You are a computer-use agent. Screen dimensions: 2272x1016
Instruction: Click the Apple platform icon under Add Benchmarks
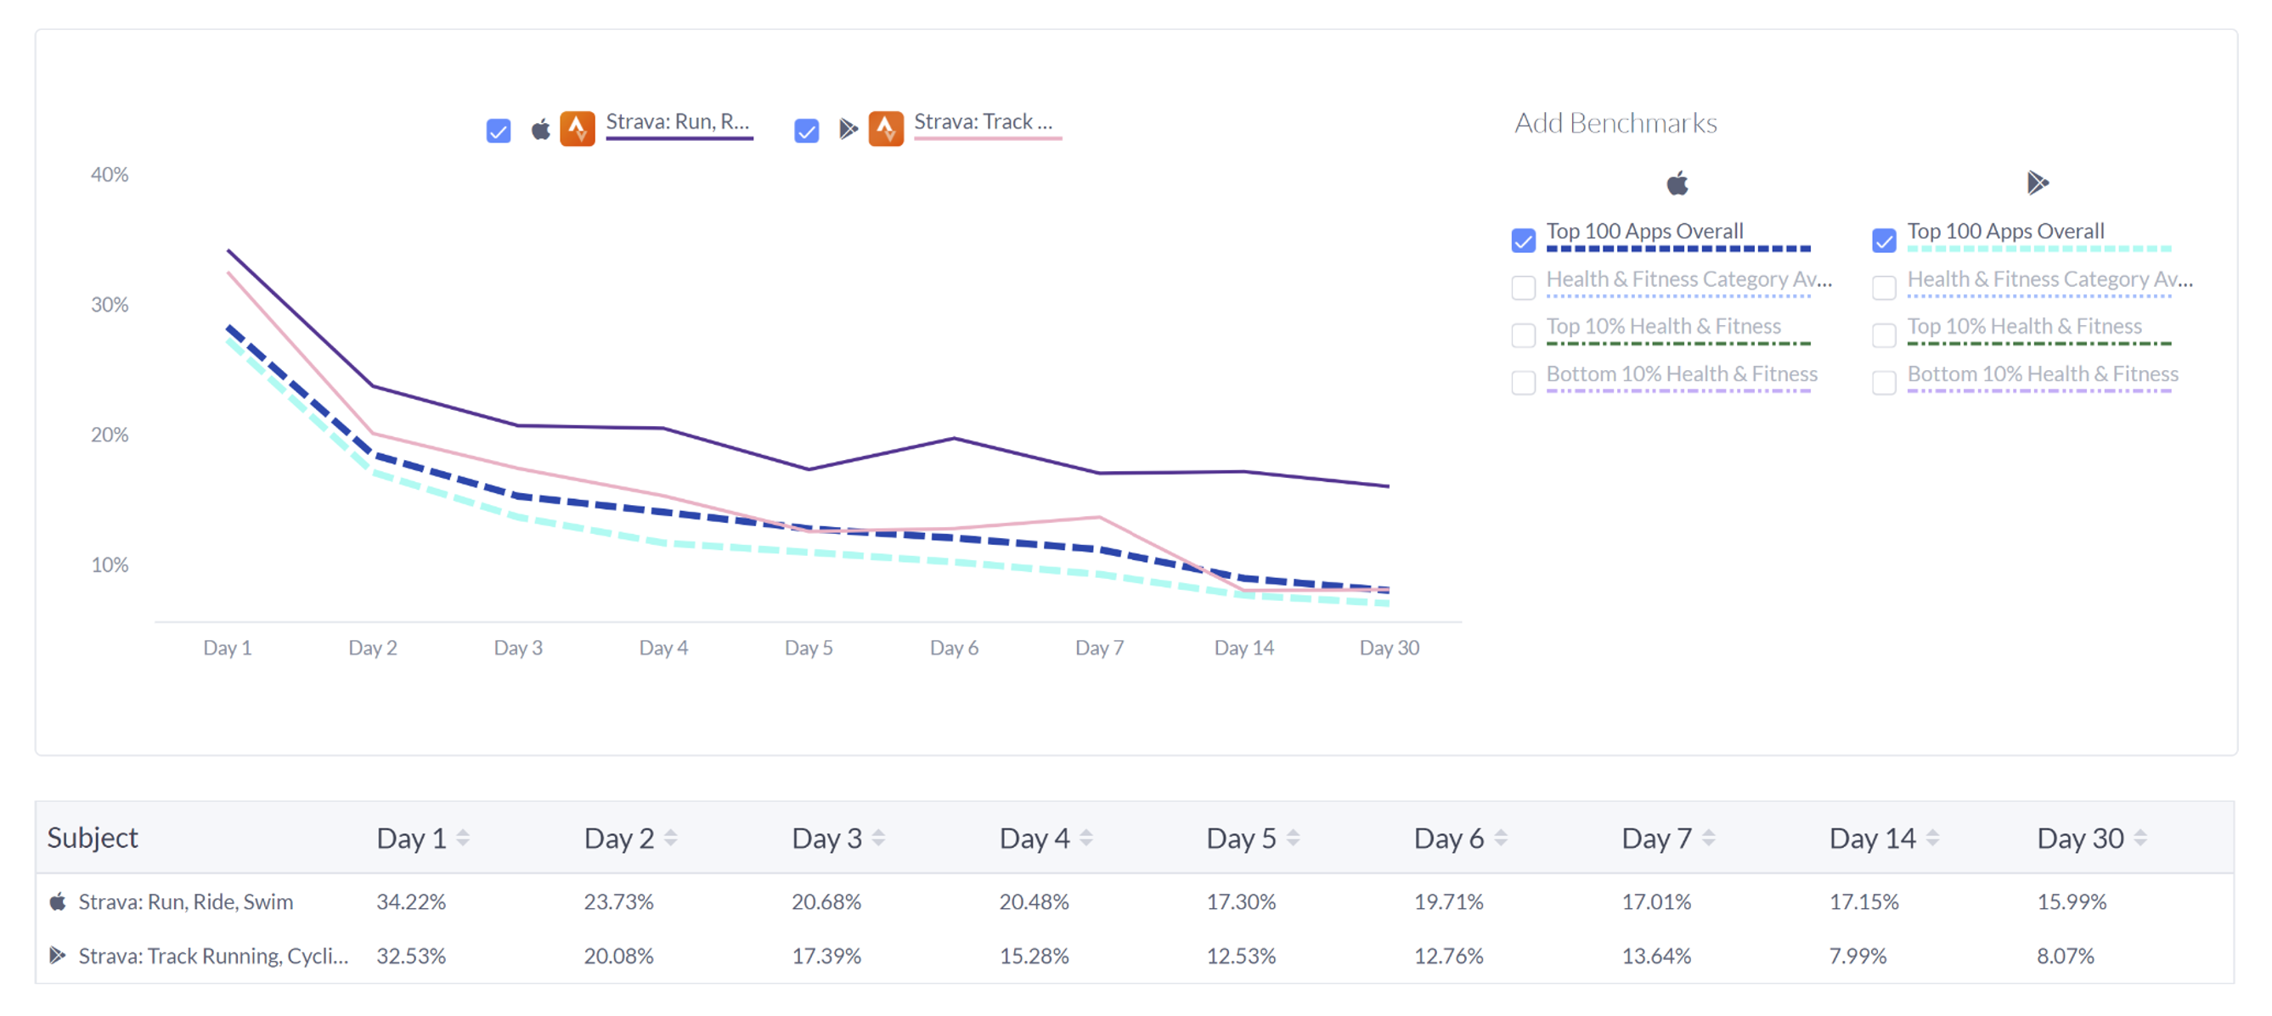click(x=1677, y=183)
